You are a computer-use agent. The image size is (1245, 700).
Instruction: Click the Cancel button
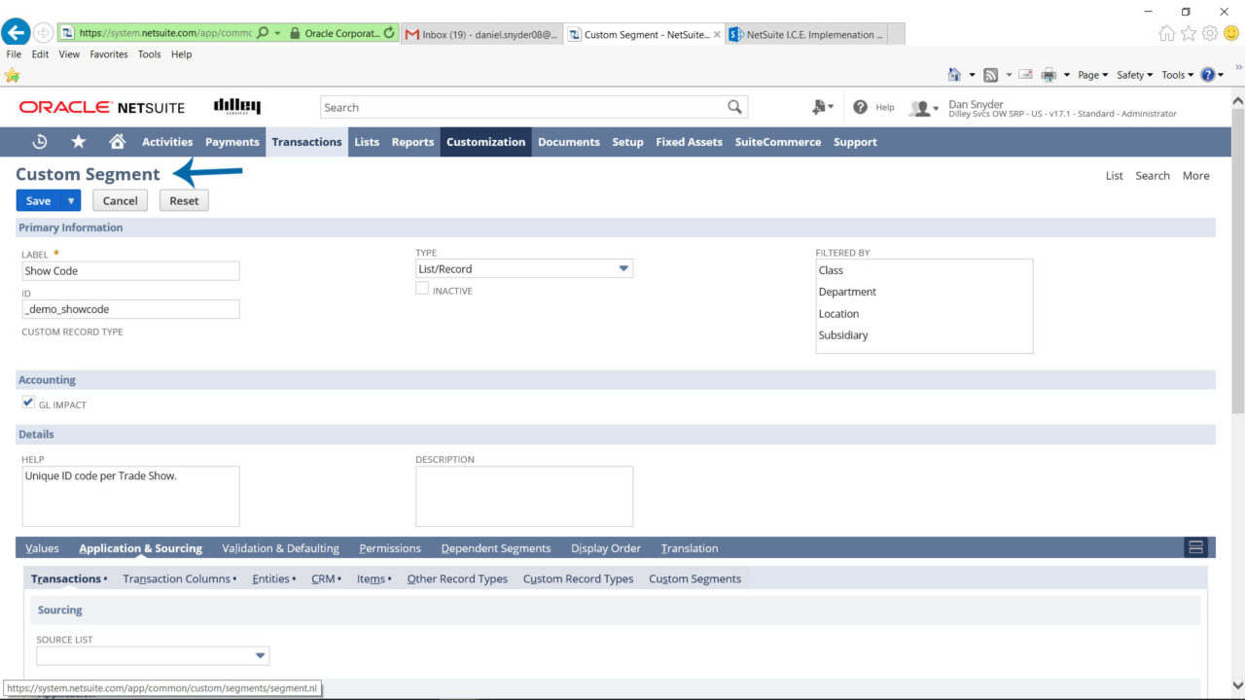[x=120, y=200]
